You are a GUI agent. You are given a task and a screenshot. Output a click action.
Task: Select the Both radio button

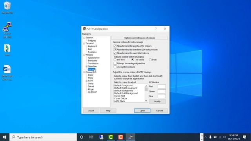150,60
